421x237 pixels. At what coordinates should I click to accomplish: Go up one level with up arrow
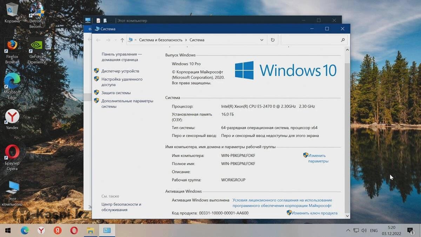point(122,40)
